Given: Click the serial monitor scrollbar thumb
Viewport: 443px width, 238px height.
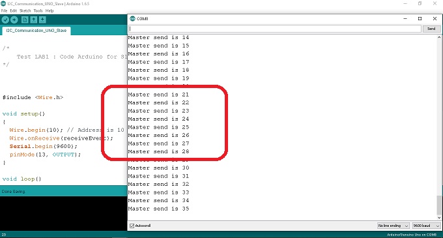Looking at the screenshot, I should 439,205.
